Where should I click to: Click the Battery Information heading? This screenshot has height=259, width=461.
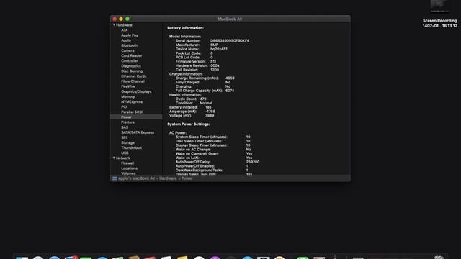(x=185, y=28)
